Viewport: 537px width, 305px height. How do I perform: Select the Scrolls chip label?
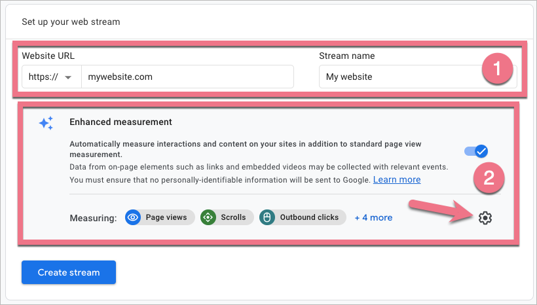tap(233, 217)
